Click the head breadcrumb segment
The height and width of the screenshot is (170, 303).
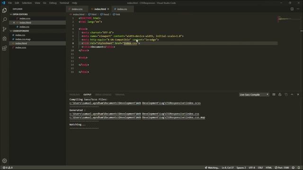pyautogui.click(x=105, y=14)
